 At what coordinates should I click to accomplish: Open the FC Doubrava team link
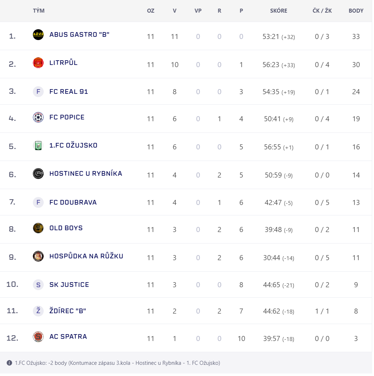click(73, 202)
